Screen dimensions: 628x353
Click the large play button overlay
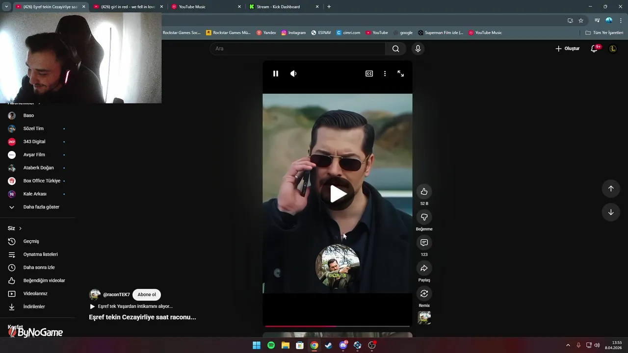click(338, 194)
